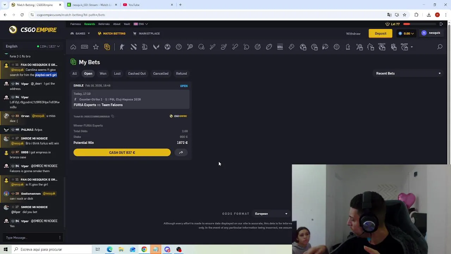Open MATCH BETTING section
Viewport: 451px width, 254px height.
pyautogui.click(x=112, y=34)
